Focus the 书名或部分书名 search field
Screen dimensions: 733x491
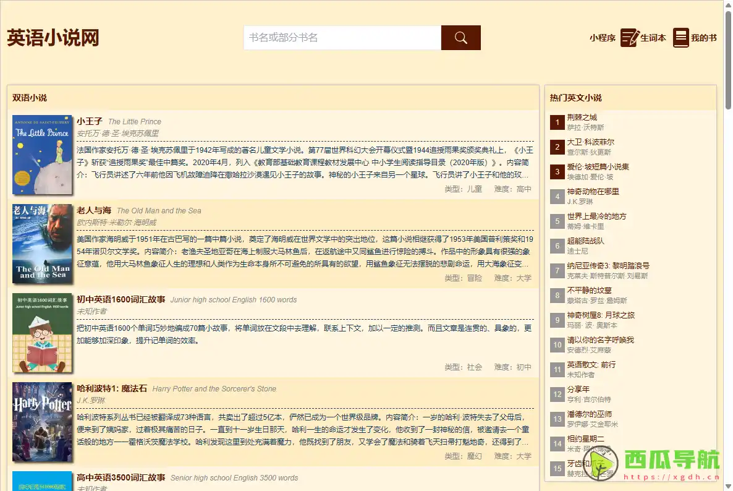(x=342, y=38)
